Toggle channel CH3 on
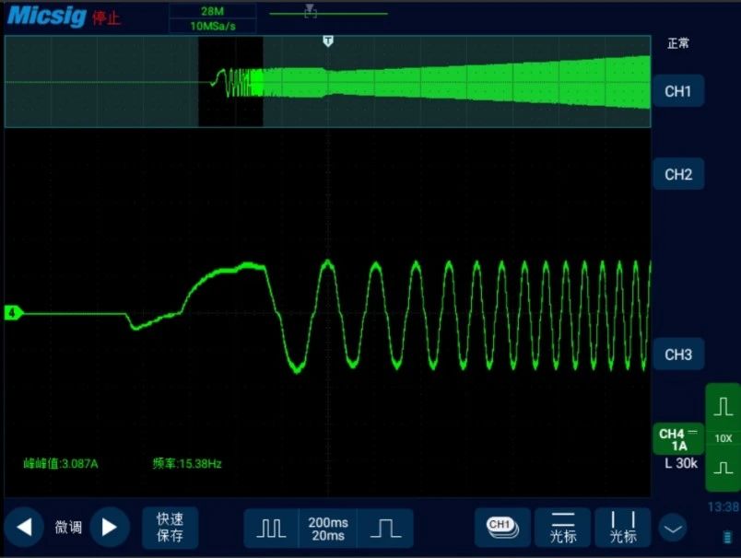The image size is (741, 558). (678, 355)
